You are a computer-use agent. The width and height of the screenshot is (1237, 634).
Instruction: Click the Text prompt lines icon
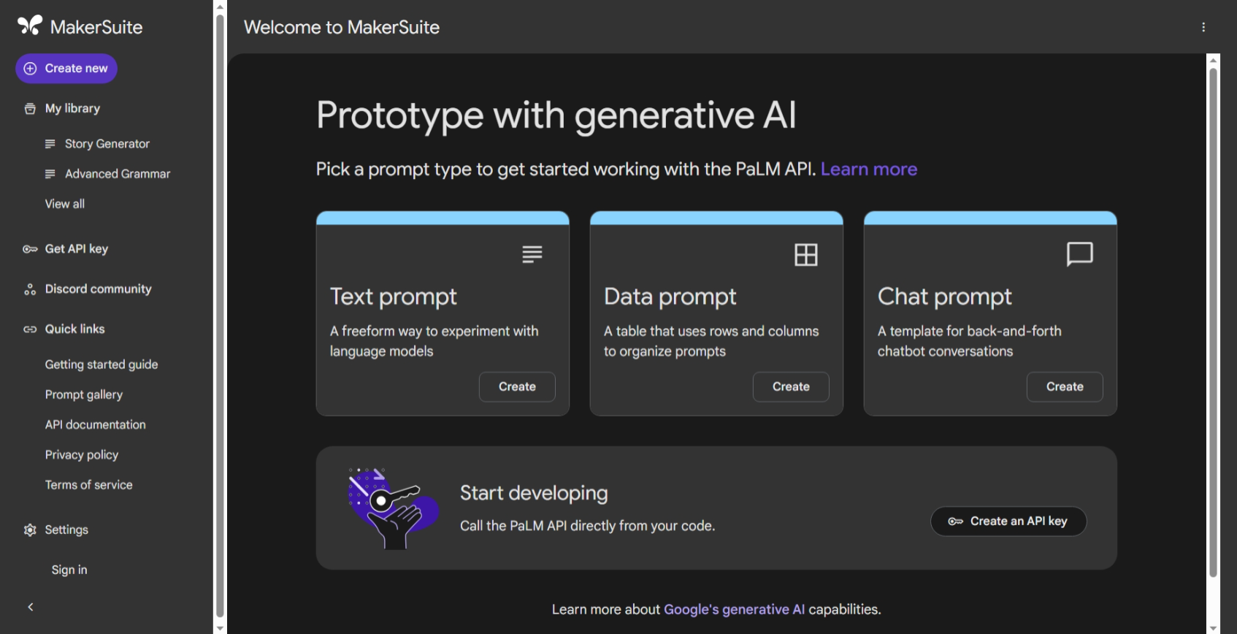pos(532,254)
